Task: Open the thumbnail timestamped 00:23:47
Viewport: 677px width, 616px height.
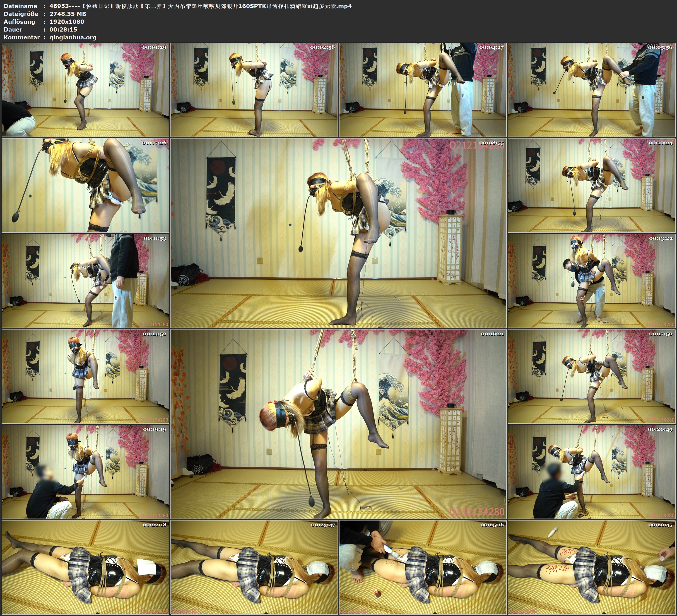Action: point(254,567)
